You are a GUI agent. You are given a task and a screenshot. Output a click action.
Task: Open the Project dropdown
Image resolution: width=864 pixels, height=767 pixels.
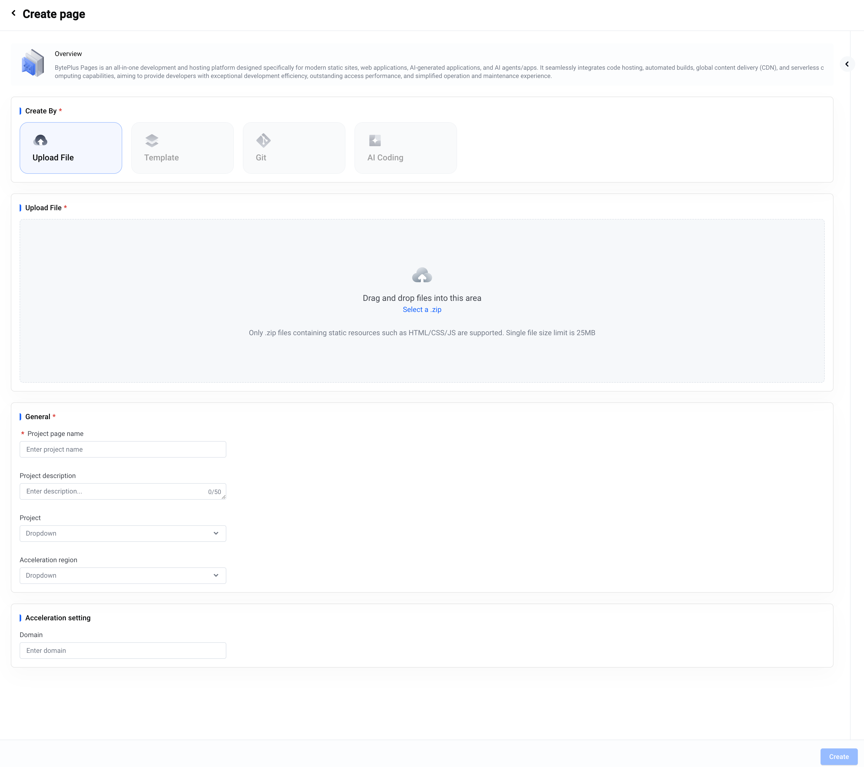pos(122,533)
